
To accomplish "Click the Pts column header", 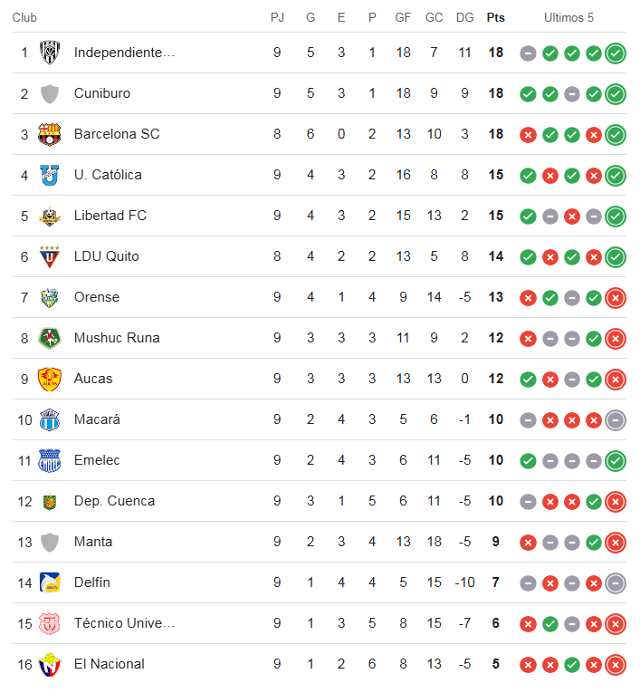I will point(495,18).
